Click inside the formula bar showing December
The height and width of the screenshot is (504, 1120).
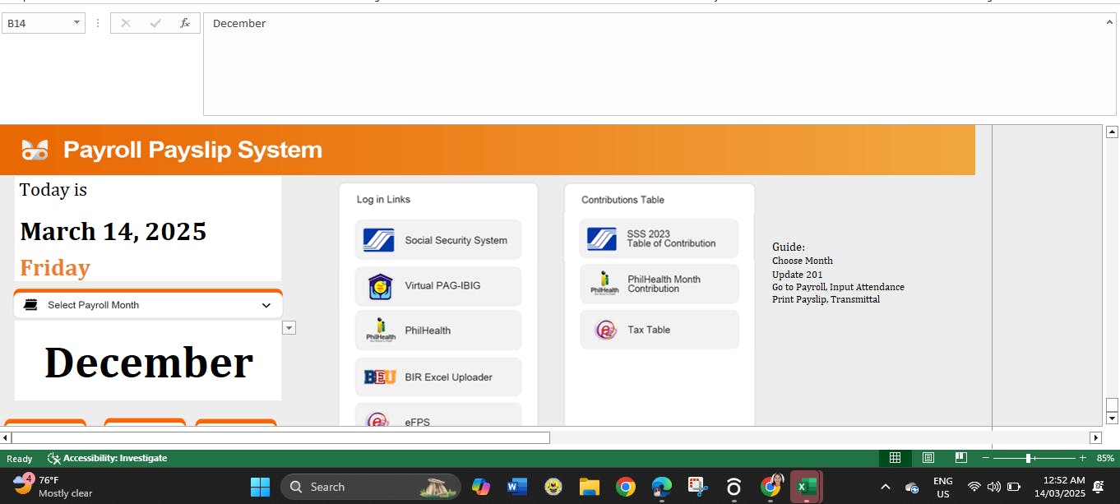click(x=576, y=58)
